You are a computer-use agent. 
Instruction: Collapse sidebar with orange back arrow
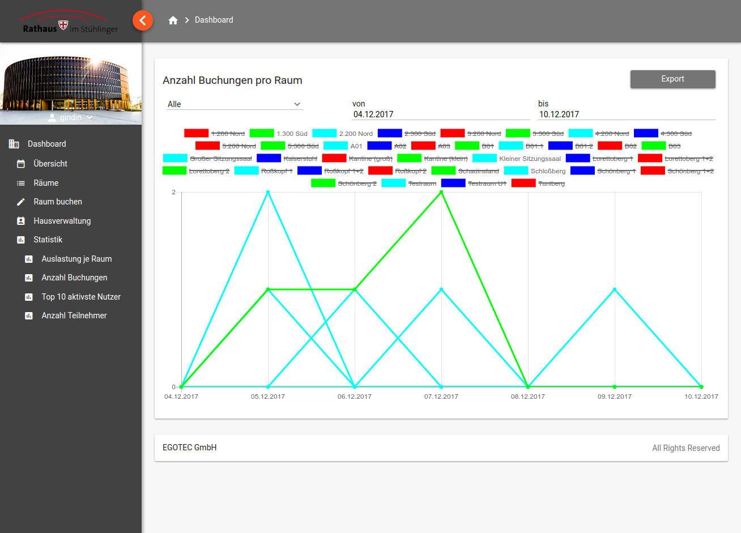143,20
